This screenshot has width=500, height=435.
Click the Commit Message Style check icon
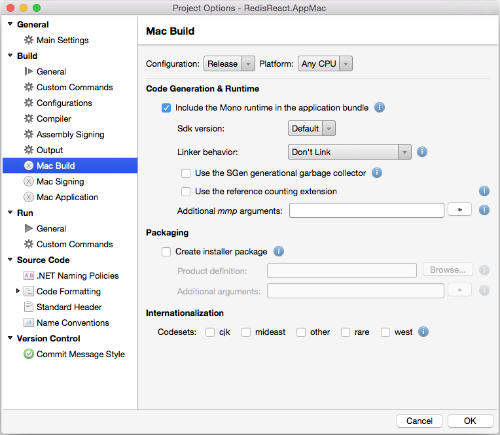coord(29,354)
